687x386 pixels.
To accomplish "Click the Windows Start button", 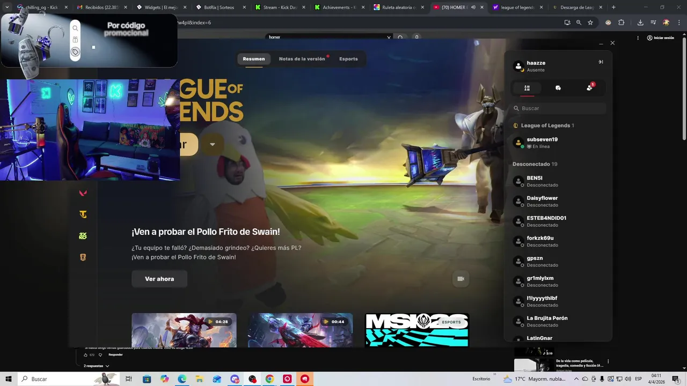I will [9, 379].
